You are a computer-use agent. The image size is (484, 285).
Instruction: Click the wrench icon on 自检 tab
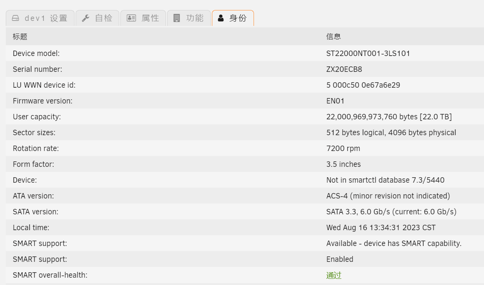[86, 18]
